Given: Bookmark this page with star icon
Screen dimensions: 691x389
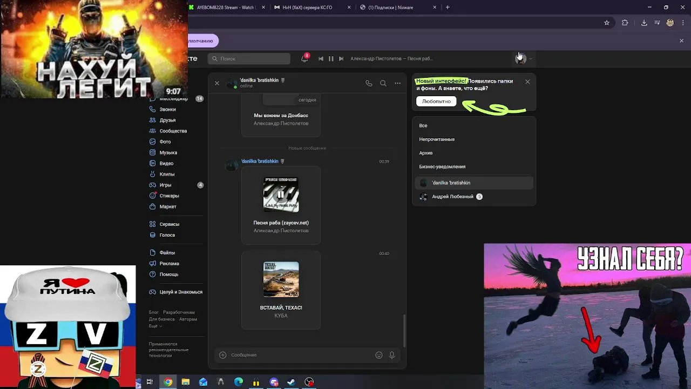Looking at the screenshot, I should [x=607, y=23].
